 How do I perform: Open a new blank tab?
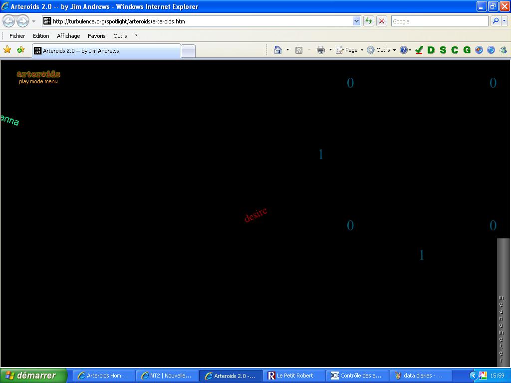[188, 51]
